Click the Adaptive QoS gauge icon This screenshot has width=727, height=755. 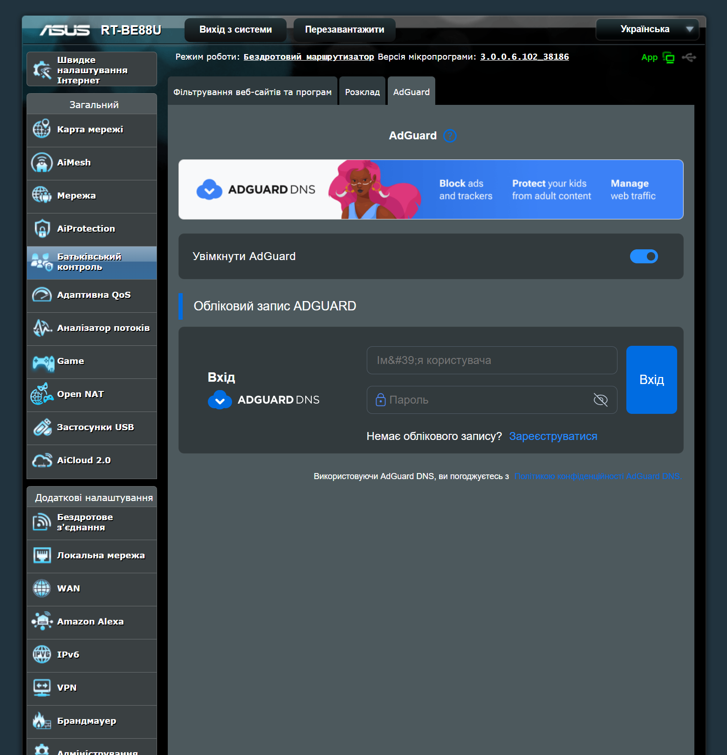pos(41,295)
